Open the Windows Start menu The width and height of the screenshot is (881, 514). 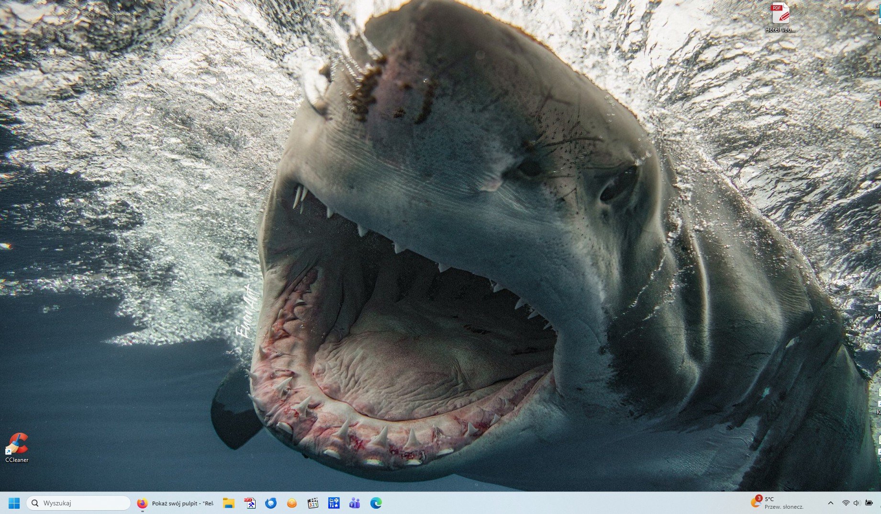14,503
